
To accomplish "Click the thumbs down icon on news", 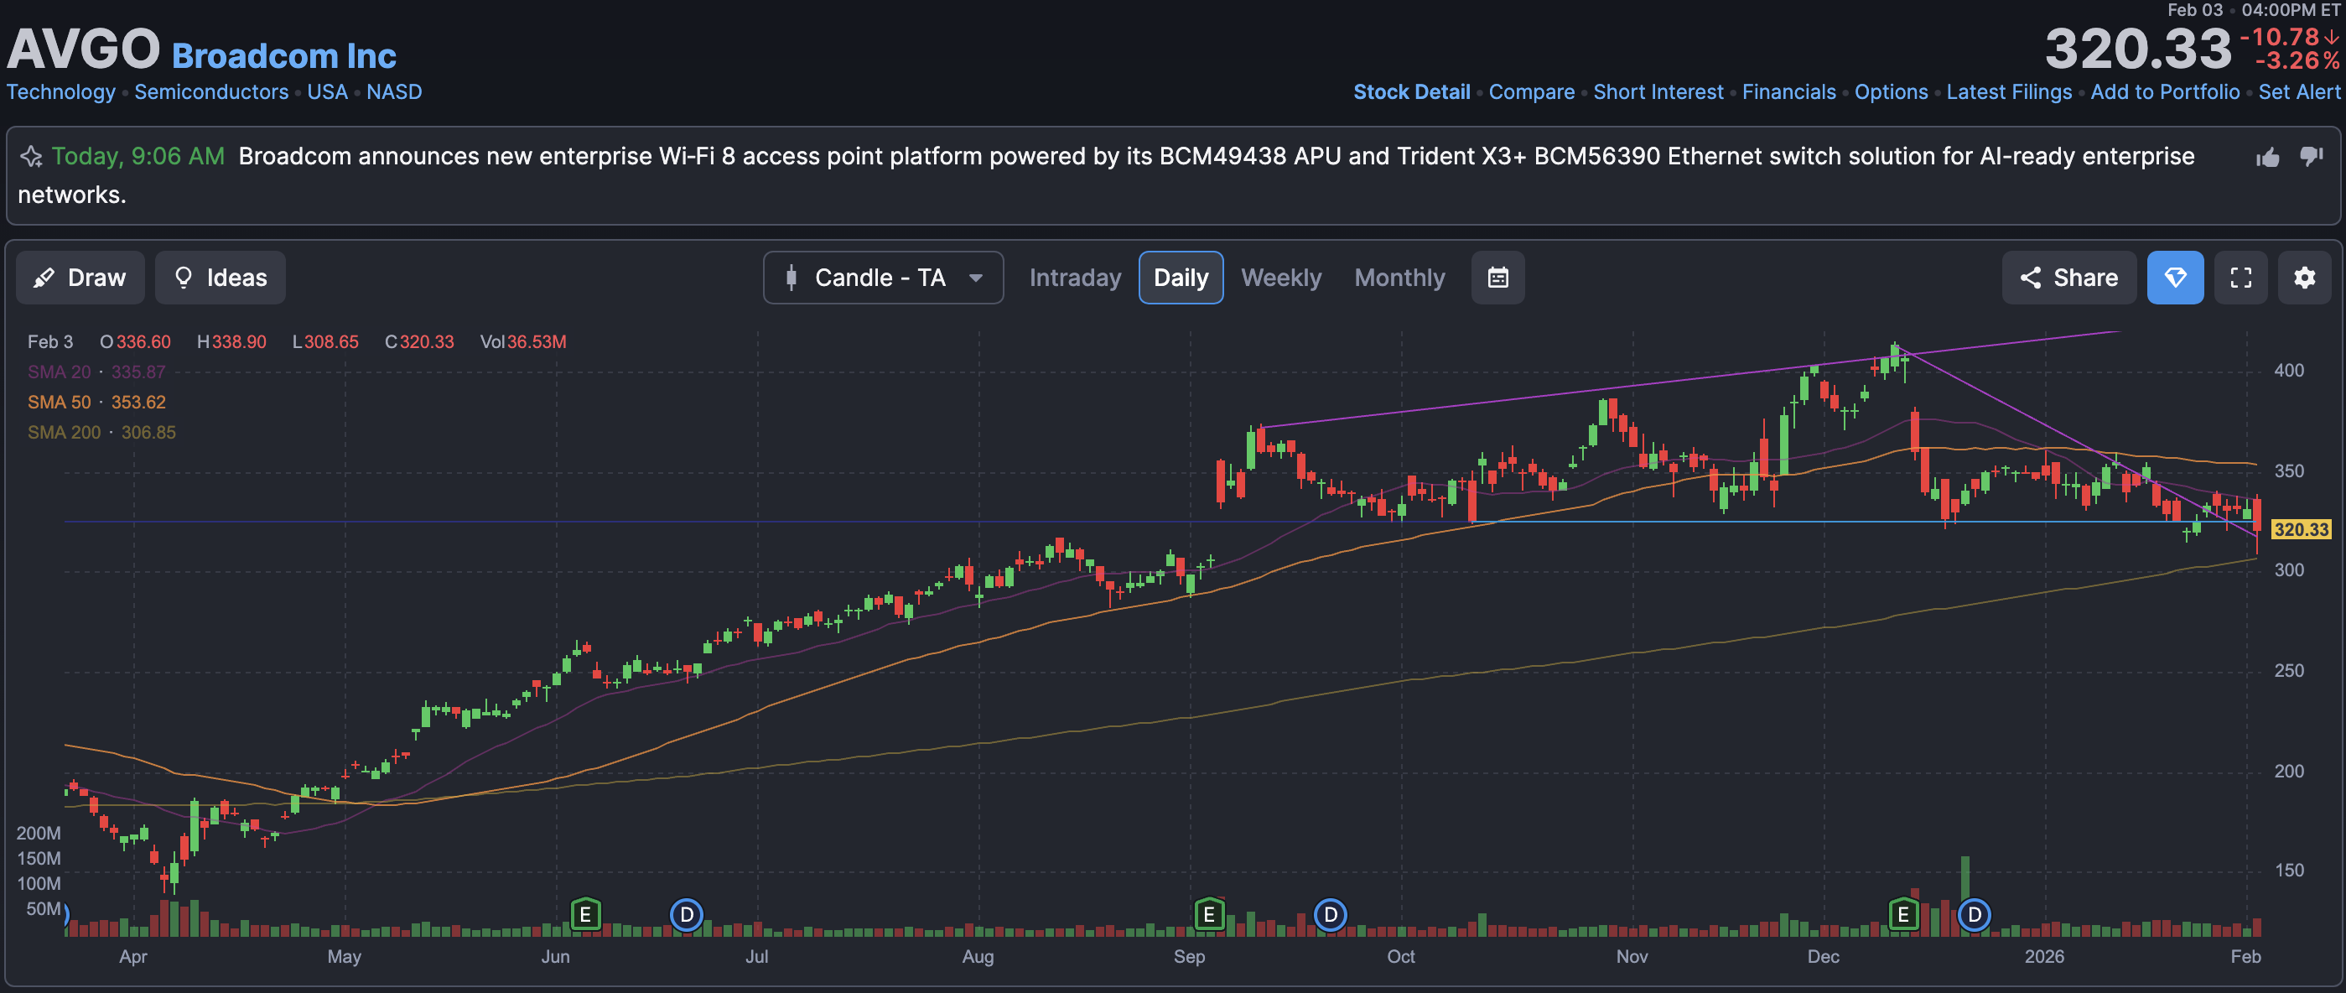I will (x=2311, y=157).
